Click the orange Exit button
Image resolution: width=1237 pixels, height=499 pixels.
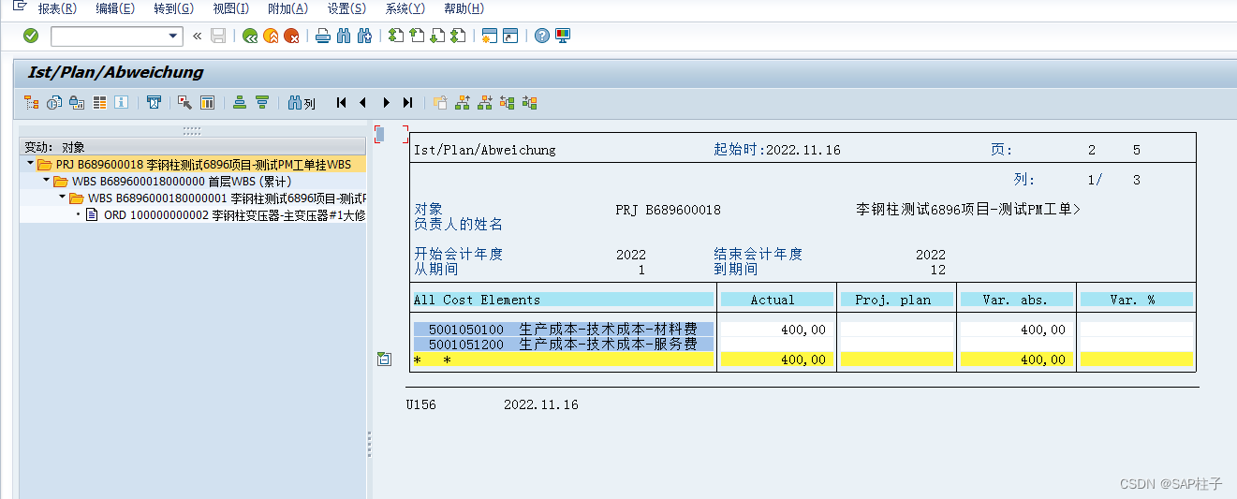(271, 36)
